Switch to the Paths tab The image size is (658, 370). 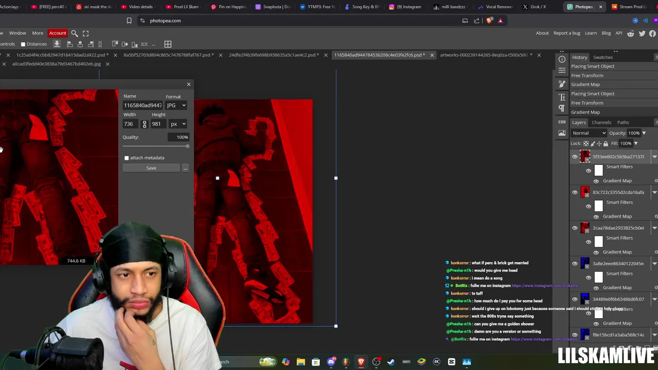623,122
